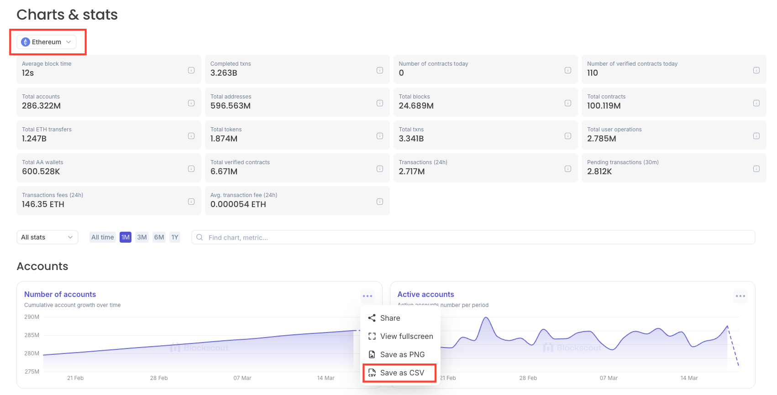Select the All time range filter
777x395 pixels.
(102, 237)
